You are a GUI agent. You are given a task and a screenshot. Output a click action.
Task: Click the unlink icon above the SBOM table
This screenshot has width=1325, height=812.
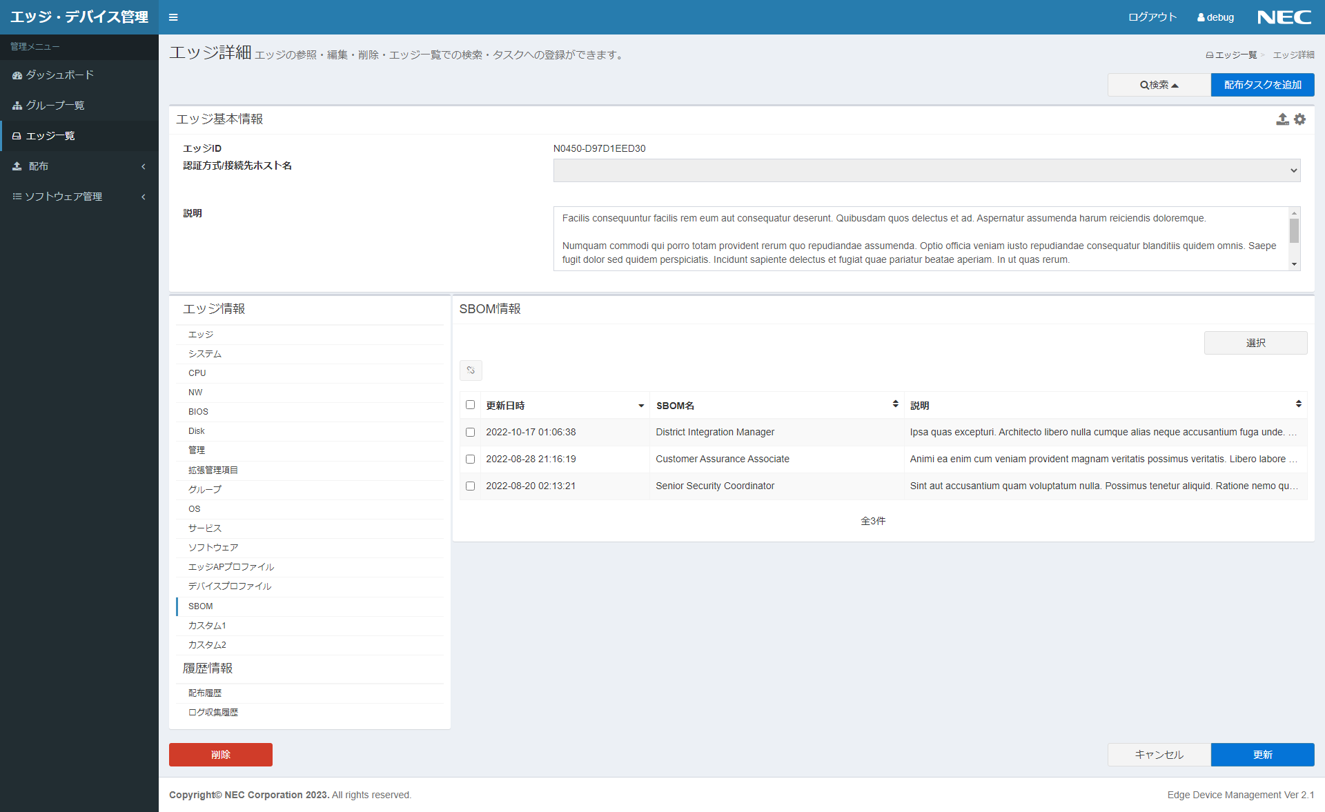471,370
